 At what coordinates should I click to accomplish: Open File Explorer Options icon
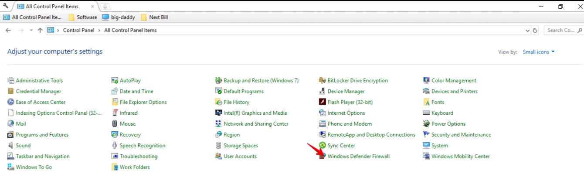115,102
